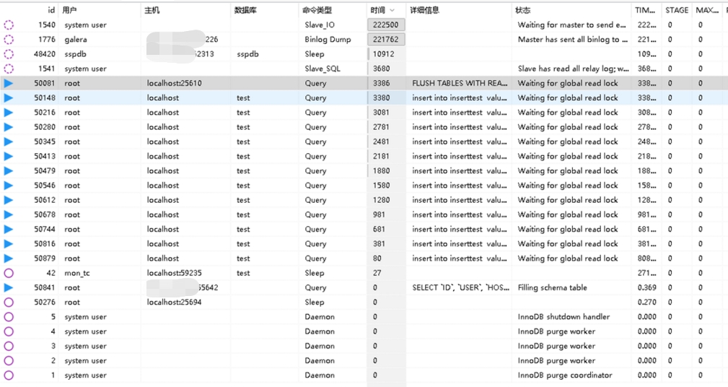Viewport: 728px width, 387px height.
Task: Click the blue arrow icon for process 50879
Action: pyautogui.click(x=9, y=258)
